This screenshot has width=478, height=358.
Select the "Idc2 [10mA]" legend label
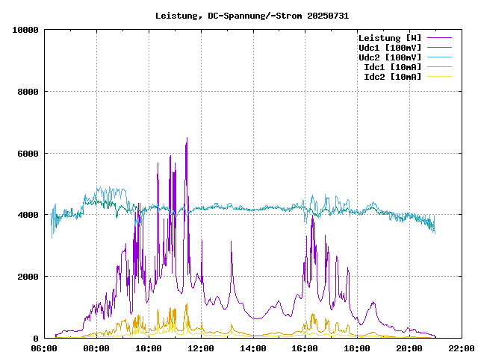[x=392, y=77]
